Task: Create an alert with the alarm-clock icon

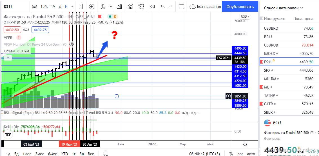Action: coord(141,6)
